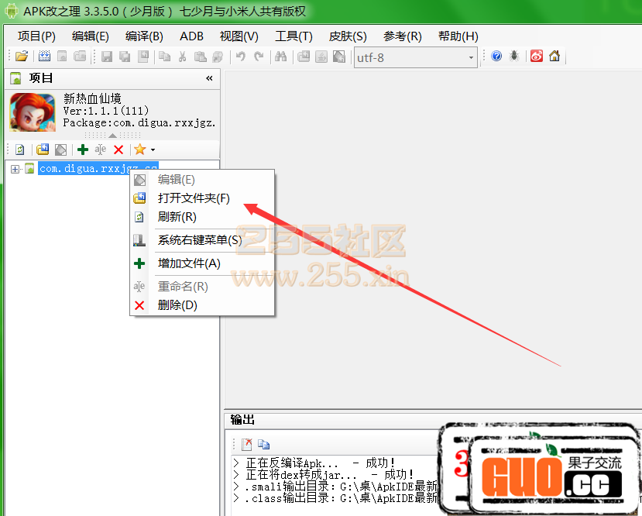Click the red X delete icon in project panel
The height and width of the screenshot is (516, 642).
(x=118, y=150)
